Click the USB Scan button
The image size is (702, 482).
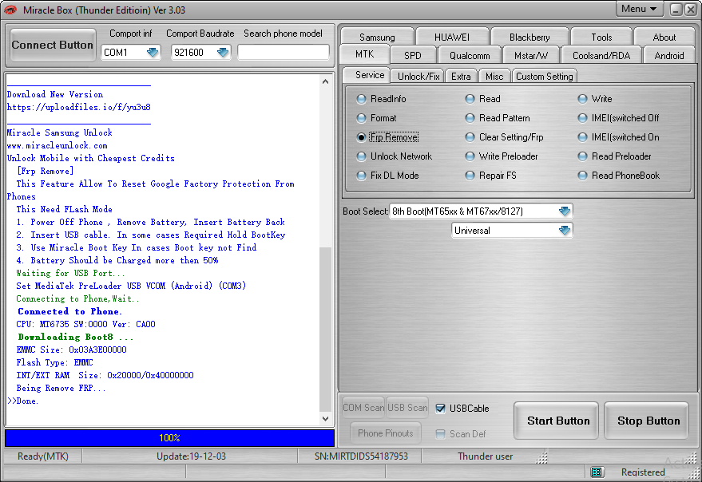[407, 408]
